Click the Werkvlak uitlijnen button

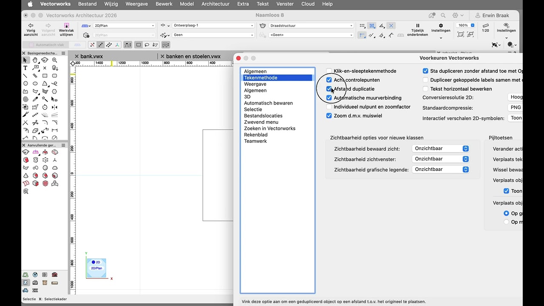coord(66,30)
